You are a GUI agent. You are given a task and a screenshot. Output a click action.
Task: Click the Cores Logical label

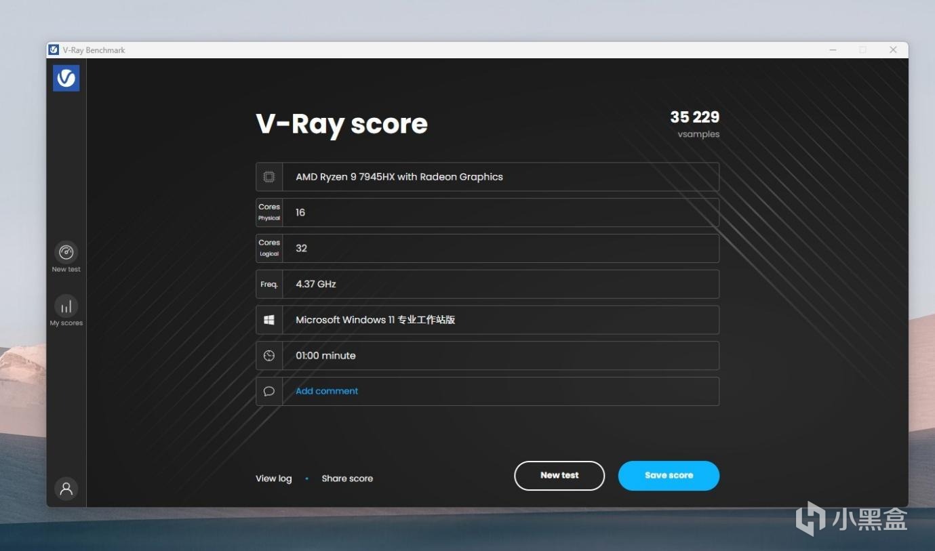point(269,248)
